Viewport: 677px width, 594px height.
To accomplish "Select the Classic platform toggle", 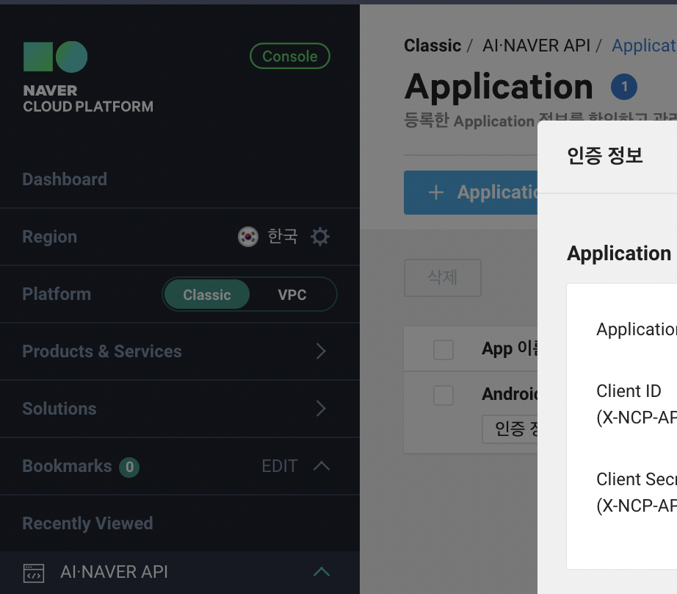I will click(207, 294).
